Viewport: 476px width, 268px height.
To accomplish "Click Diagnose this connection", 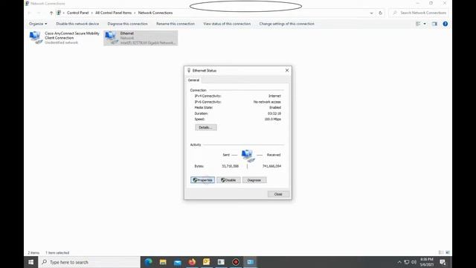I will (x=127, y=24).
